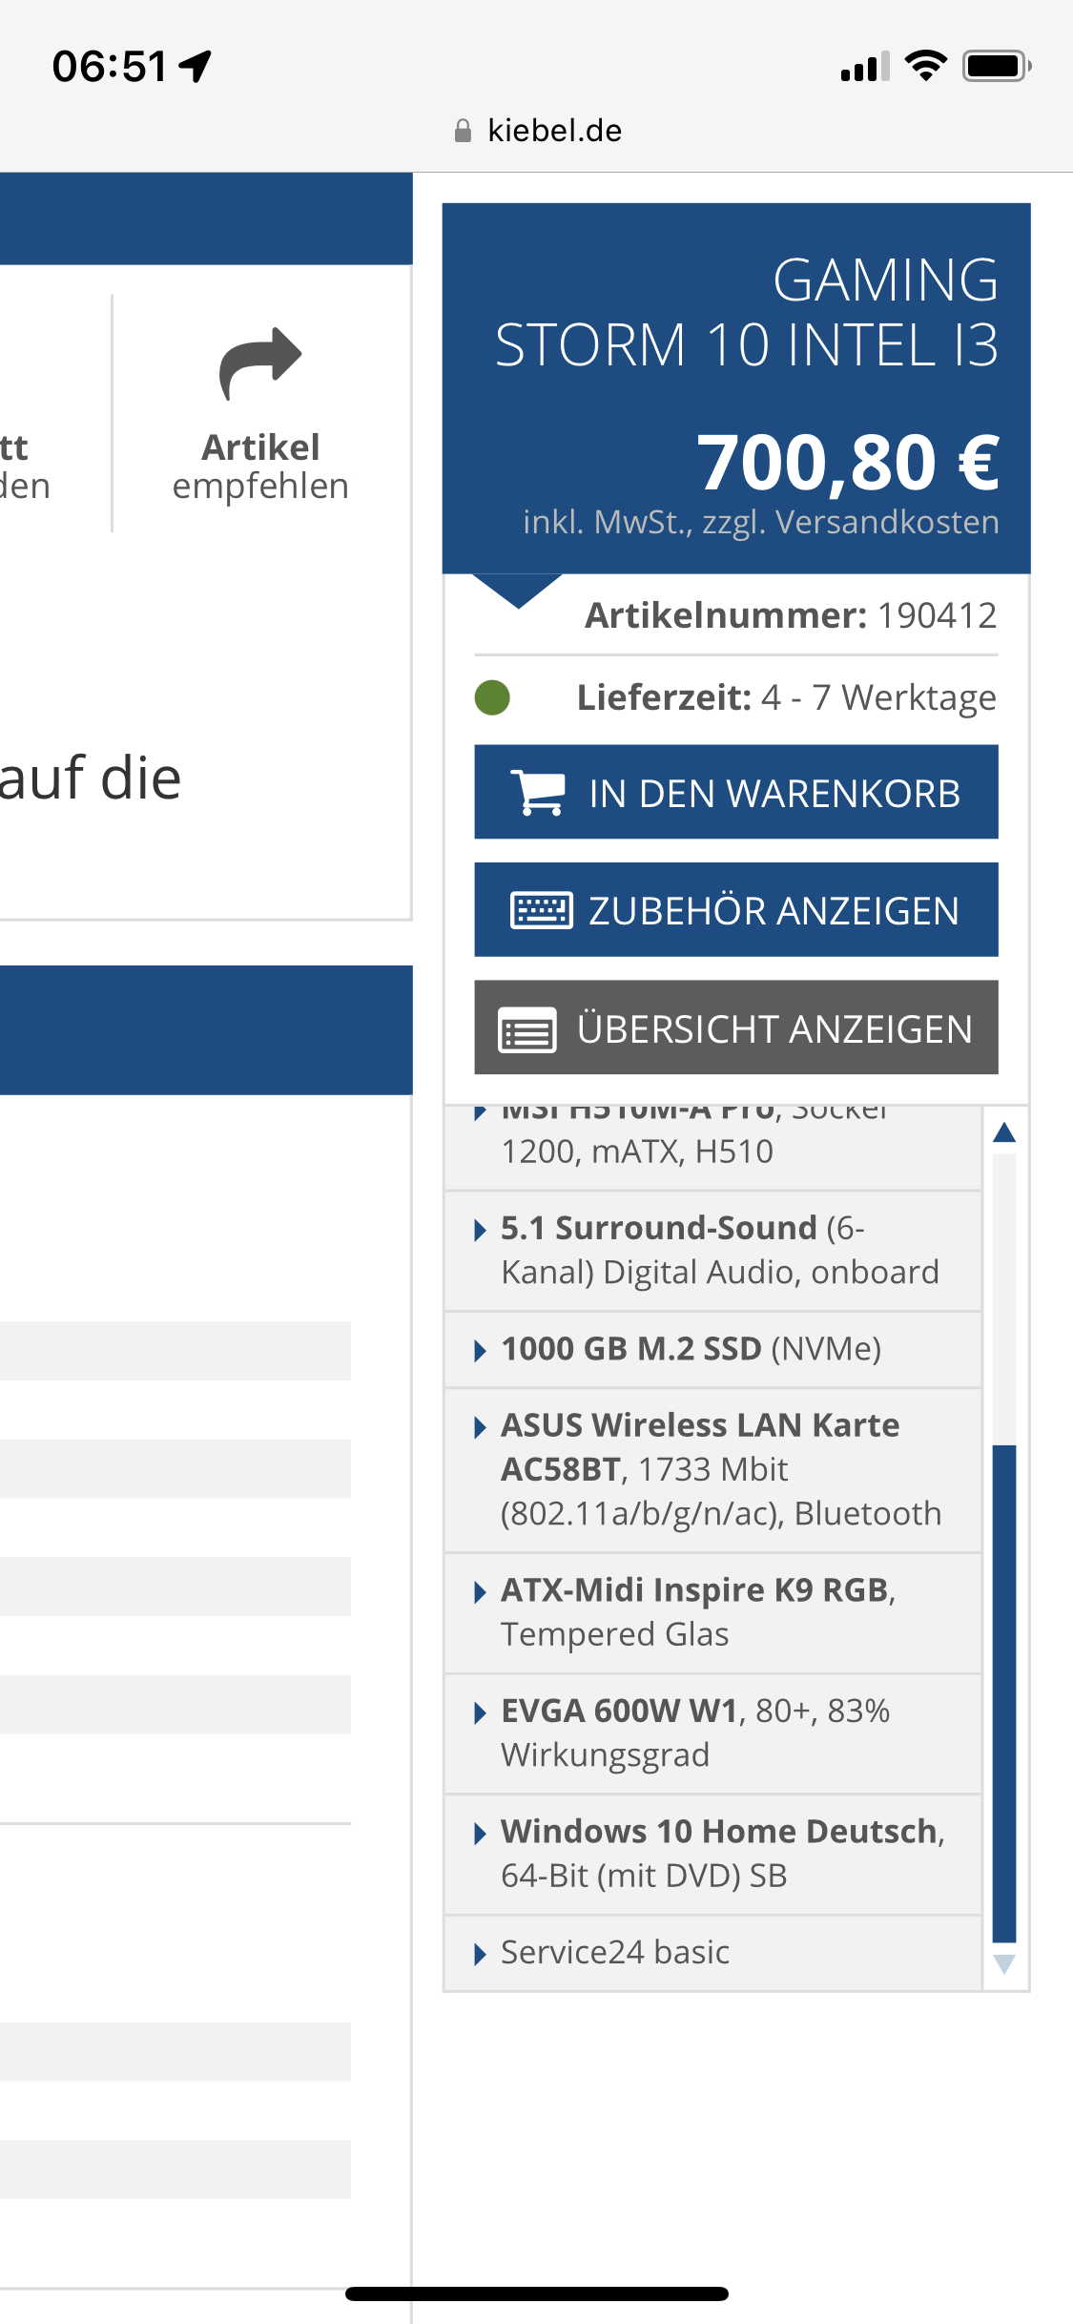Click the GAMING STORM 10 INTEL I3 title
The height and width of the screenshot is (2324, 1073).
tap(747, 312)
